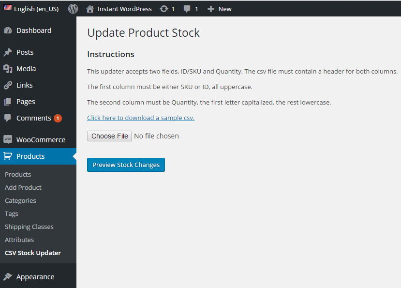Open the updates icon in admin bar

pos(164,9)
